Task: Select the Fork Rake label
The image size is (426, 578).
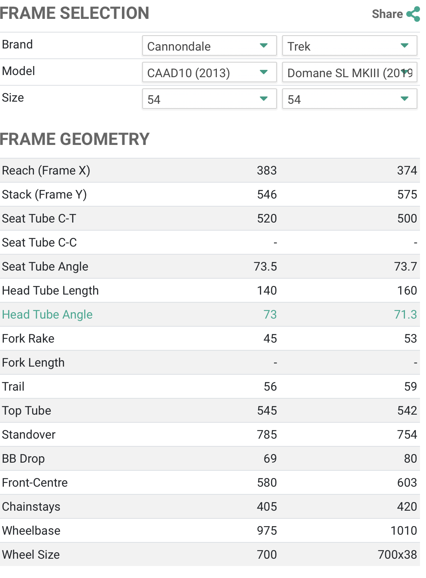Action: [x=28, y=339]
